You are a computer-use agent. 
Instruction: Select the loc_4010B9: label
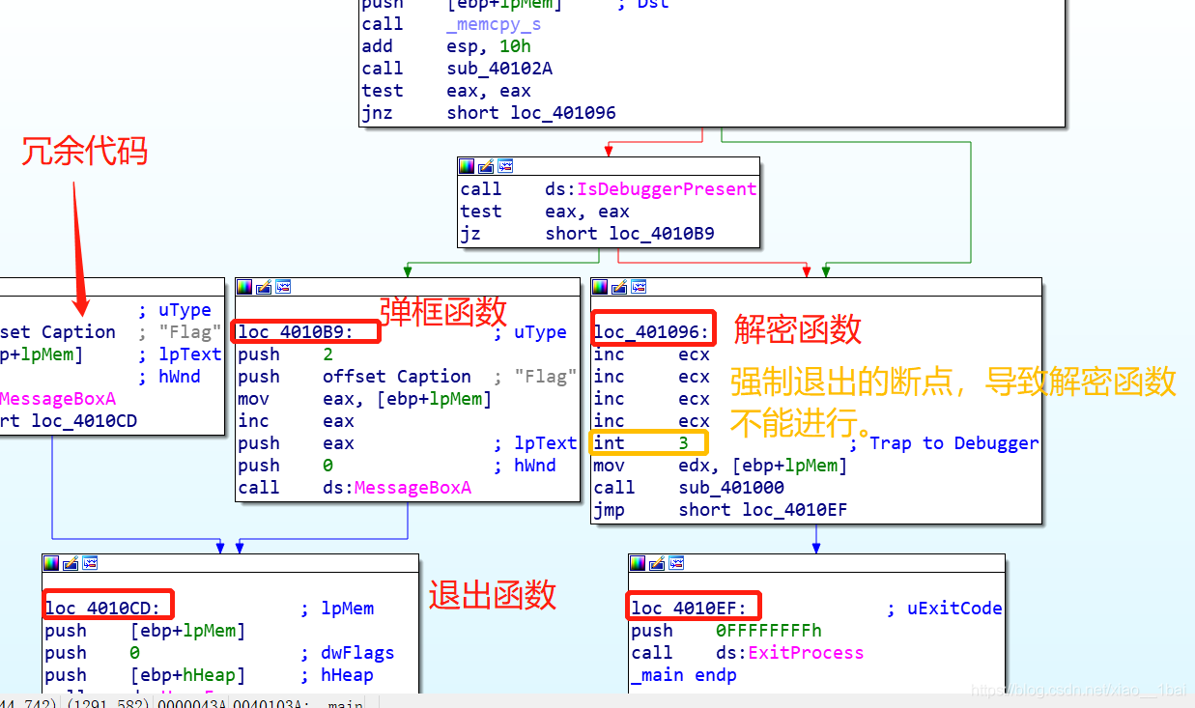pyautogui.click(x=296, y=332)
